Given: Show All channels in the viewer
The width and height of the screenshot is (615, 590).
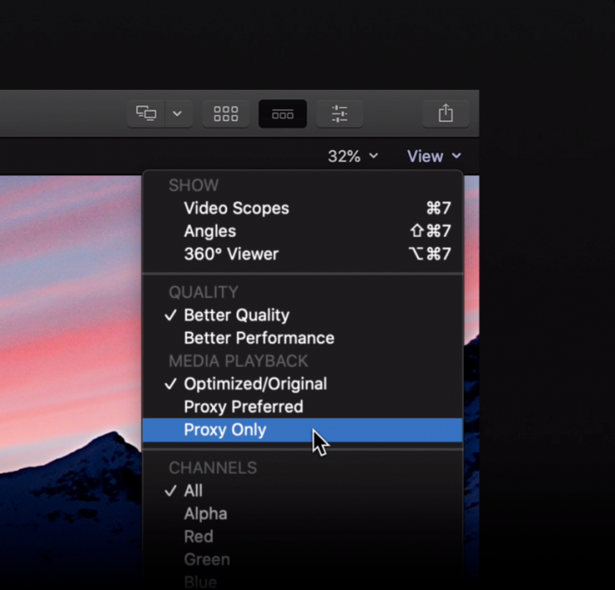Looking at the screenshot, I should pyautogui.click(x=193, y=491).
